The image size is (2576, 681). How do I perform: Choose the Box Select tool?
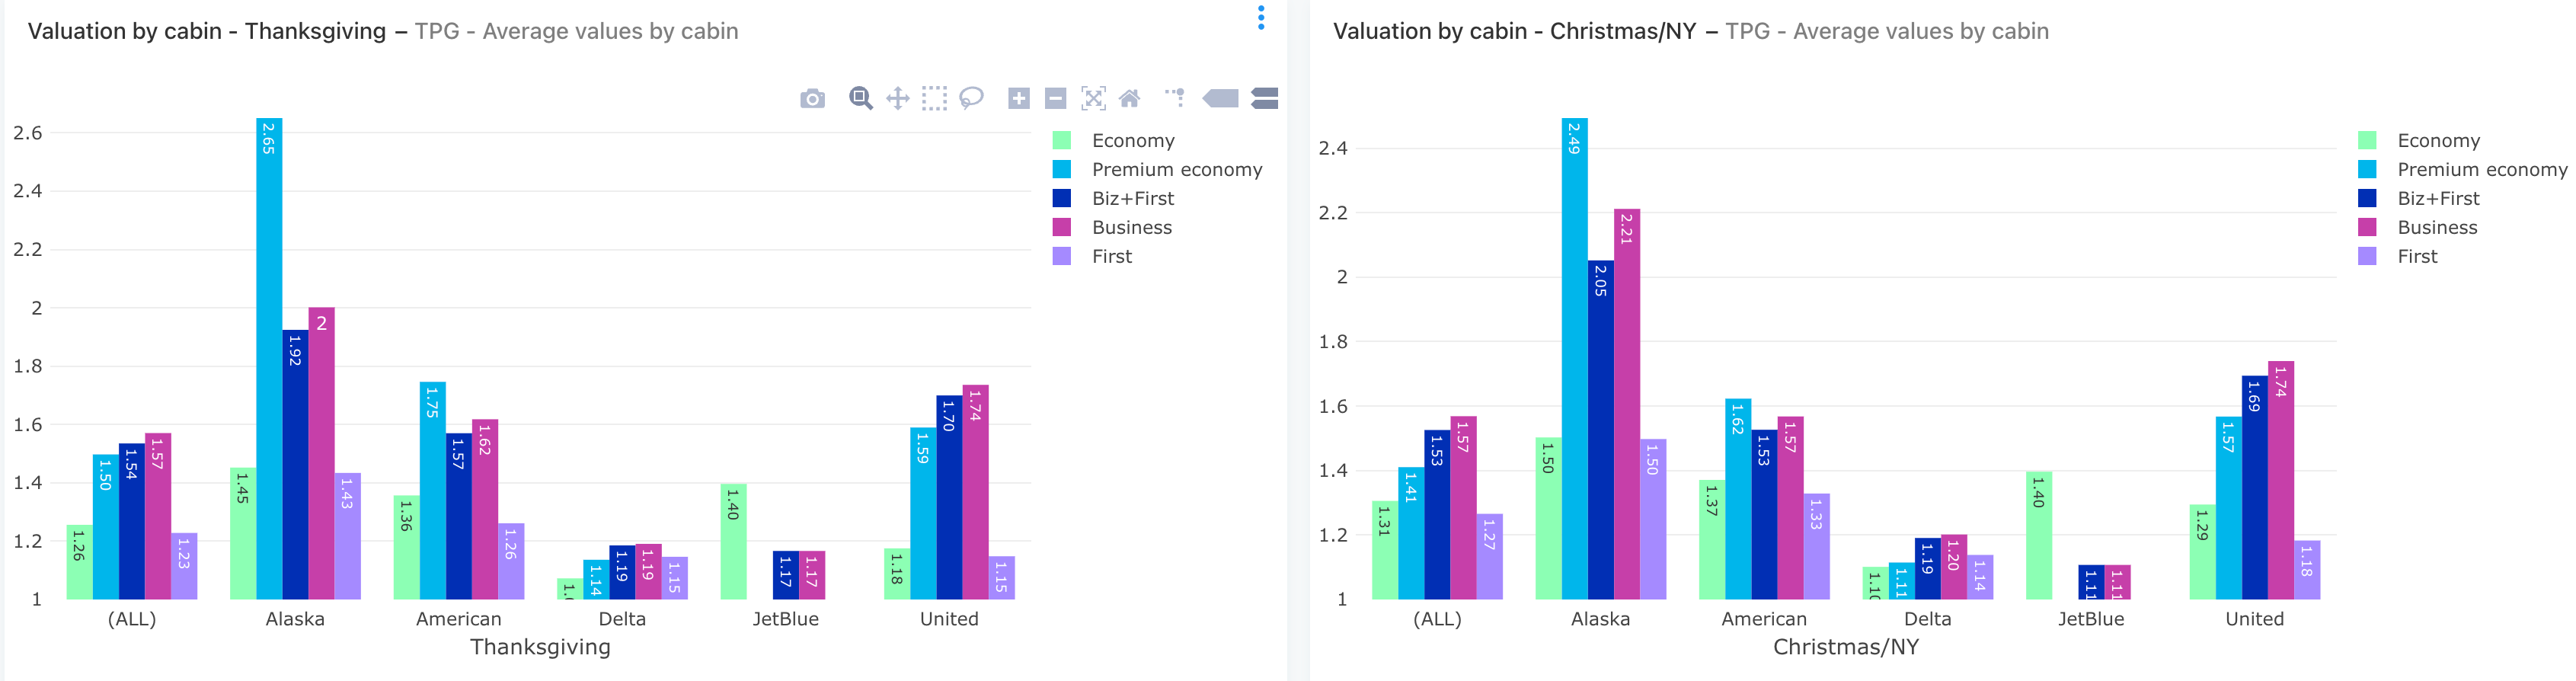934,98
